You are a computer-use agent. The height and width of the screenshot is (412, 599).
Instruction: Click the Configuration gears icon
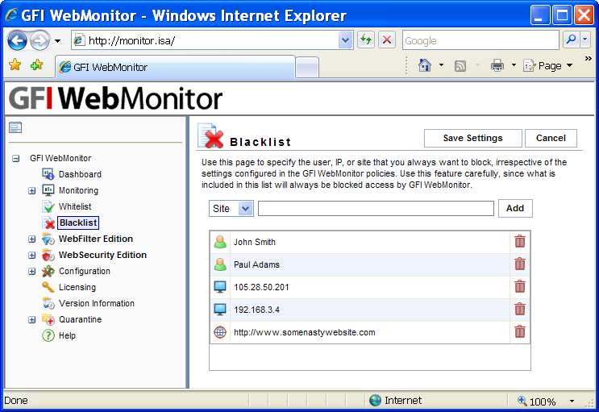48,271
